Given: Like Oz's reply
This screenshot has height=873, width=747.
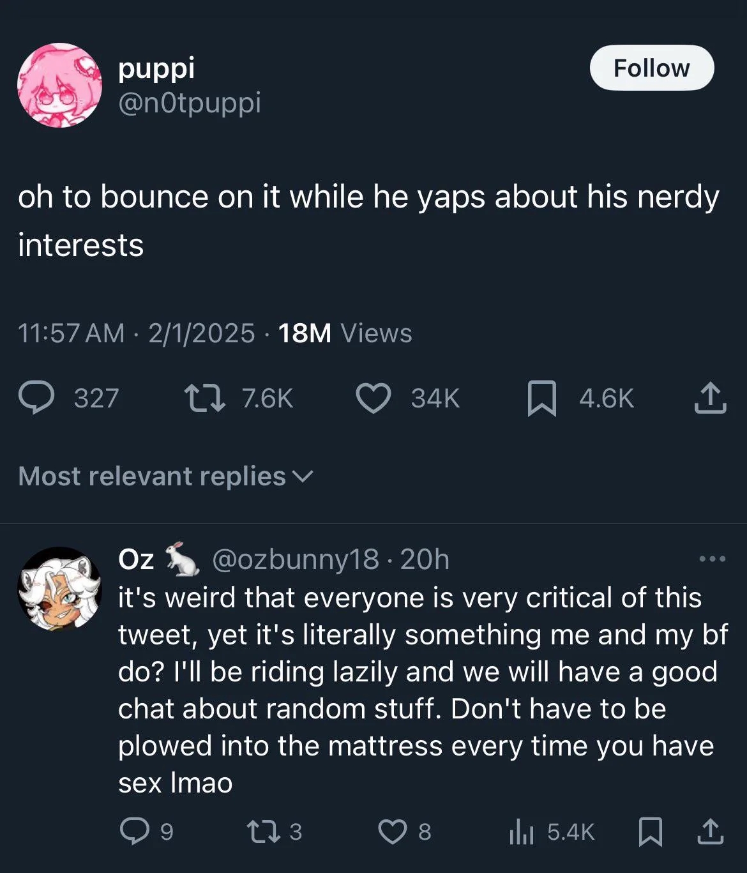Looking at the screenshot, I should [392, 831].
